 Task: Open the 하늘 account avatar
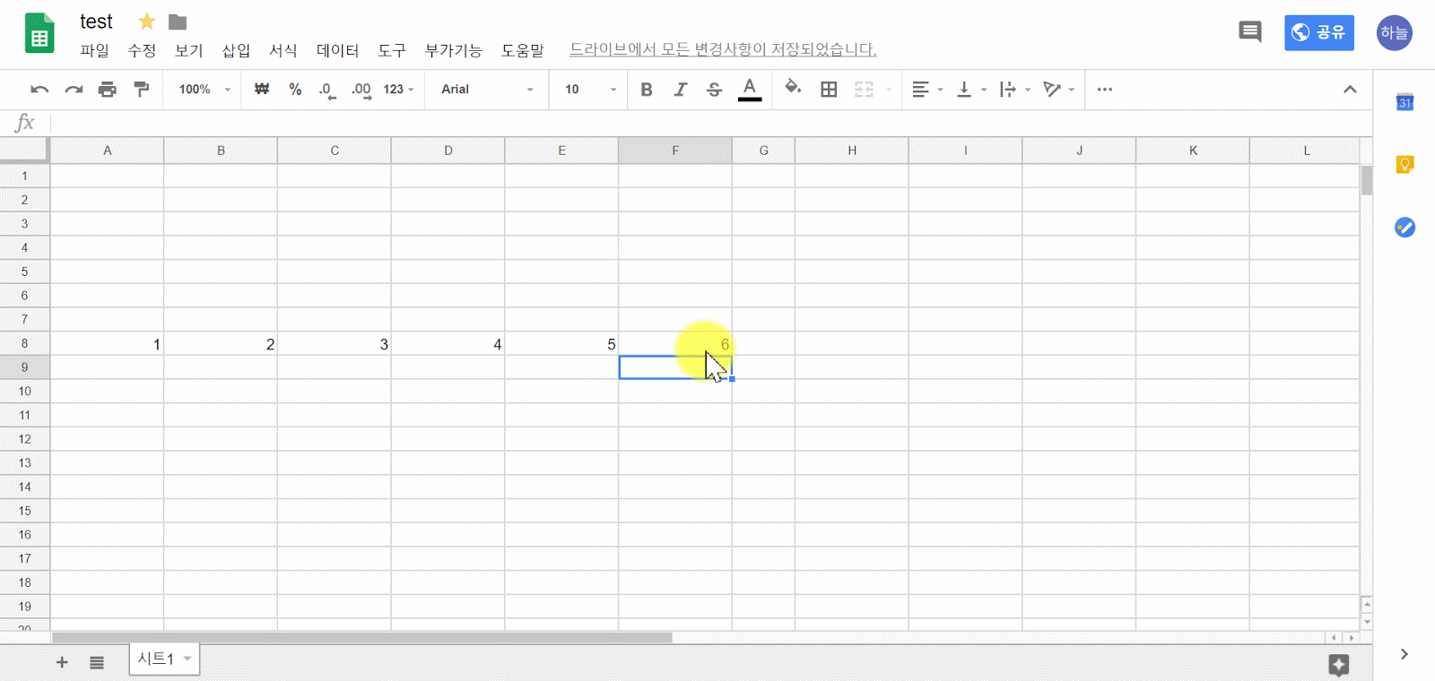point(1395,33)
